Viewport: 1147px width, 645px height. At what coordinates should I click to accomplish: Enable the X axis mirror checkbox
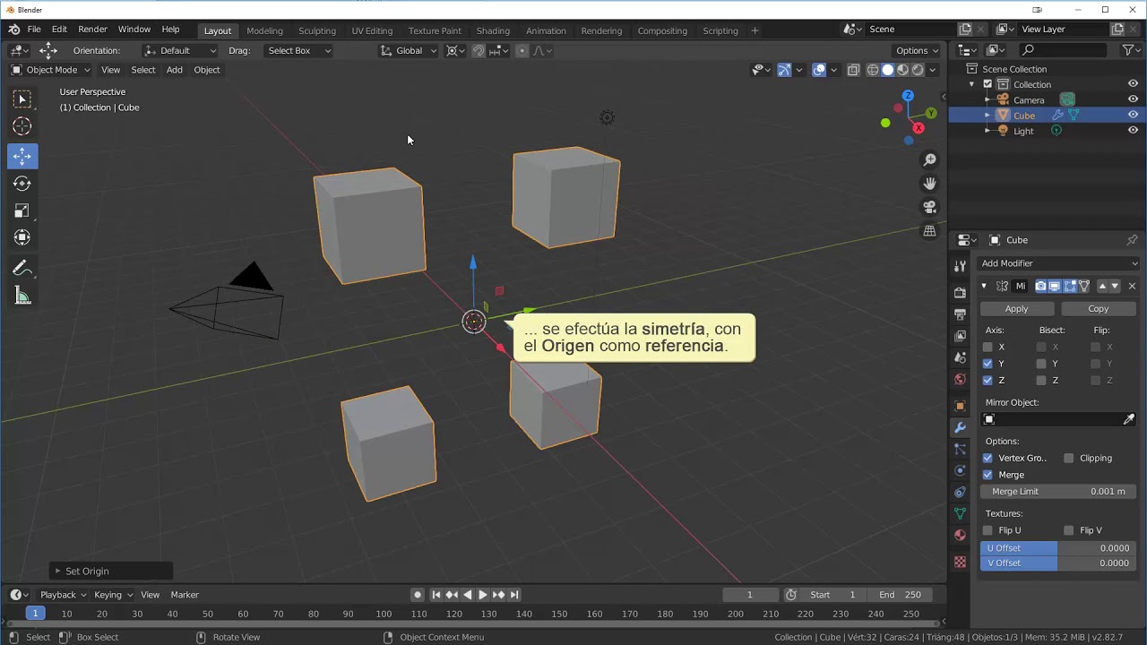987,347
